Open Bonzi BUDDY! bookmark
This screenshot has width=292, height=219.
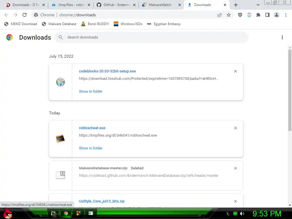point(95,24)
